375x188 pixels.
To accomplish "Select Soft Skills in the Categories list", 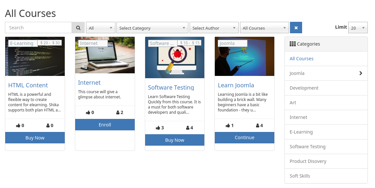I will [299, 176].
